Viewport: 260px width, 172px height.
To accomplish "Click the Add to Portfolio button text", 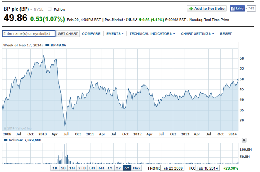I will pyautogui.click(x=209, y=9).
